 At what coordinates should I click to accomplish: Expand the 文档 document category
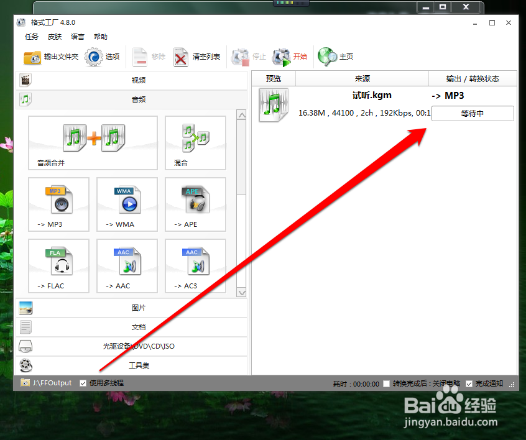(x=132, y=327)
